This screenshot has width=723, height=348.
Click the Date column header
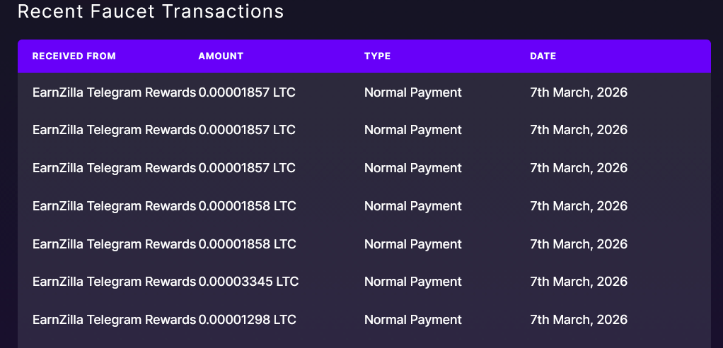pos(543,56)
